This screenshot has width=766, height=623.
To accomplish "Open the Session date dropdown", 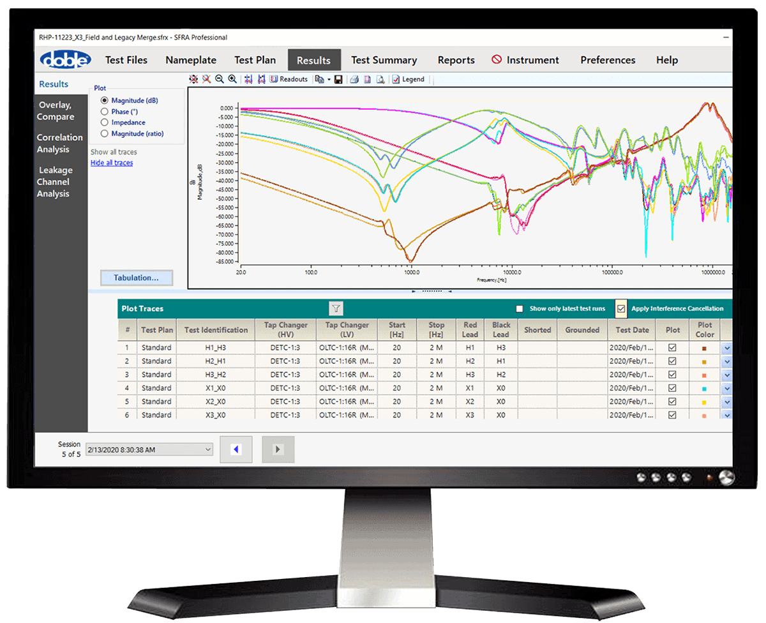I will point(207,450).
